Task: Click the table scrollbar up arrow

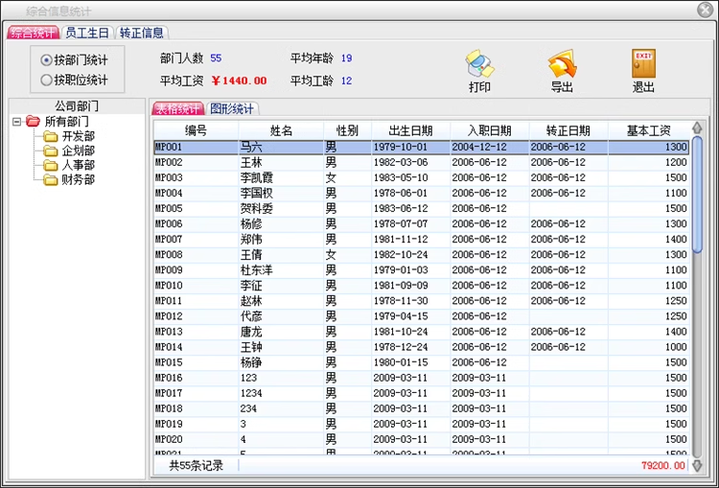Action: coord(697,128)
